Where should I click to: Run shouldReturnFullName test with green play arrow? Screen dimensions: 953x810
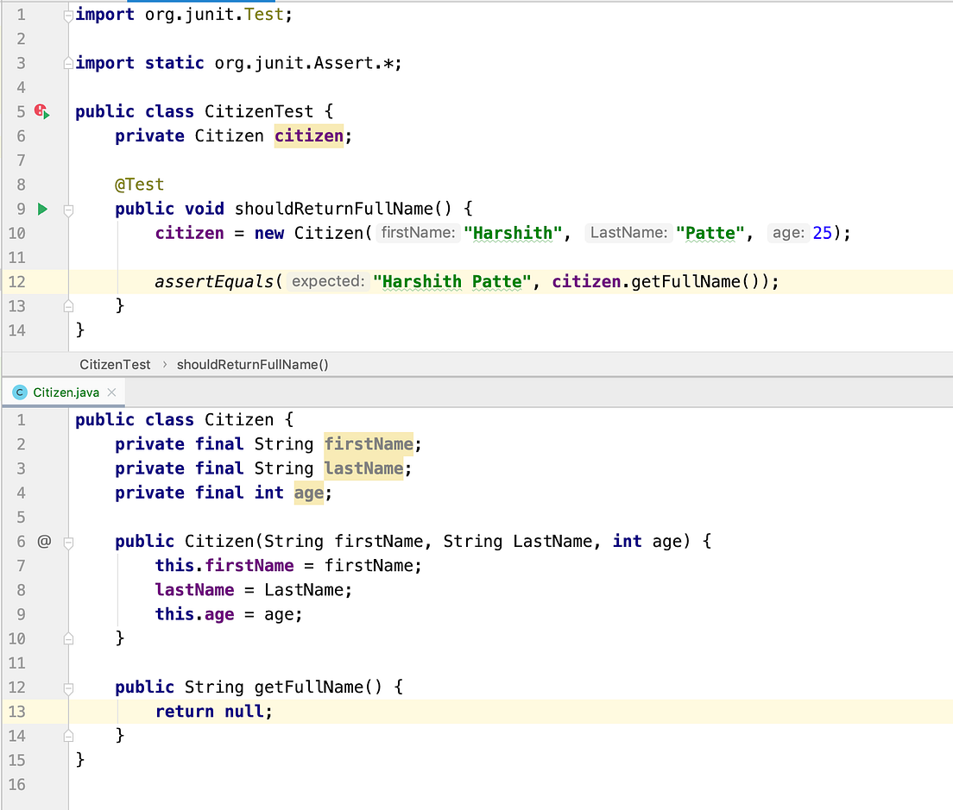coord(41,209)
